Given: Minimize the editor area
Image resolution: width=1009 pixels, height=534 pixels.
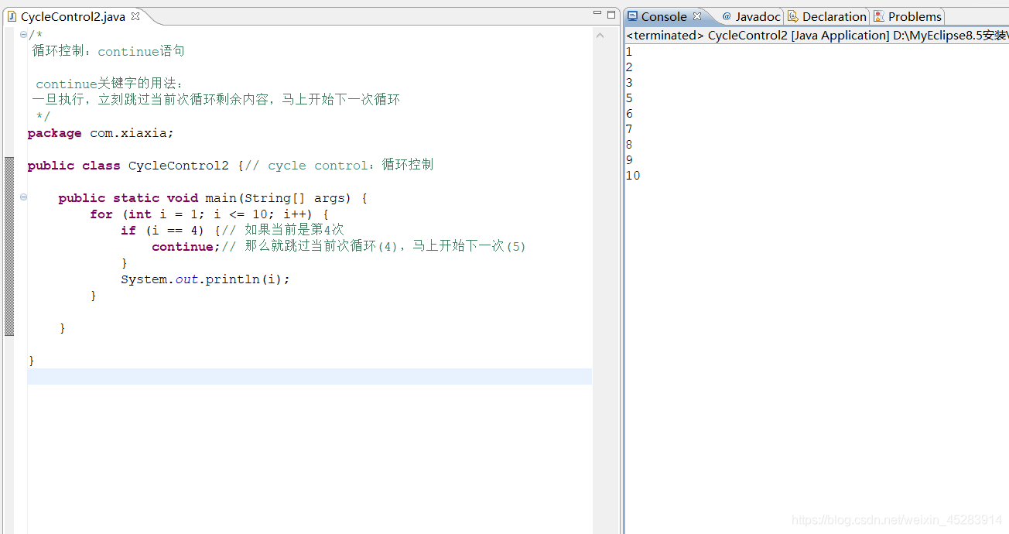Looking at the screenshot, I should tap(597, 13).
